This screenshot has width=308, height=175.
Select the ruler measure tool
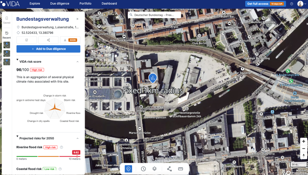[181, 169]
